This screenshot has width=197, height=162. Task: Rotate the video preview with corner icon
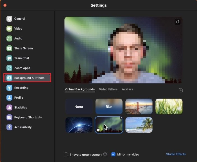(178, 22)
